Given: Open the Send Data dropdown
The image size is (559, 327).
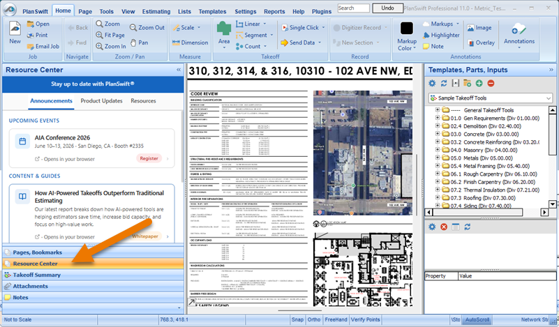Looking at the screenshot, I should point(320,43).
